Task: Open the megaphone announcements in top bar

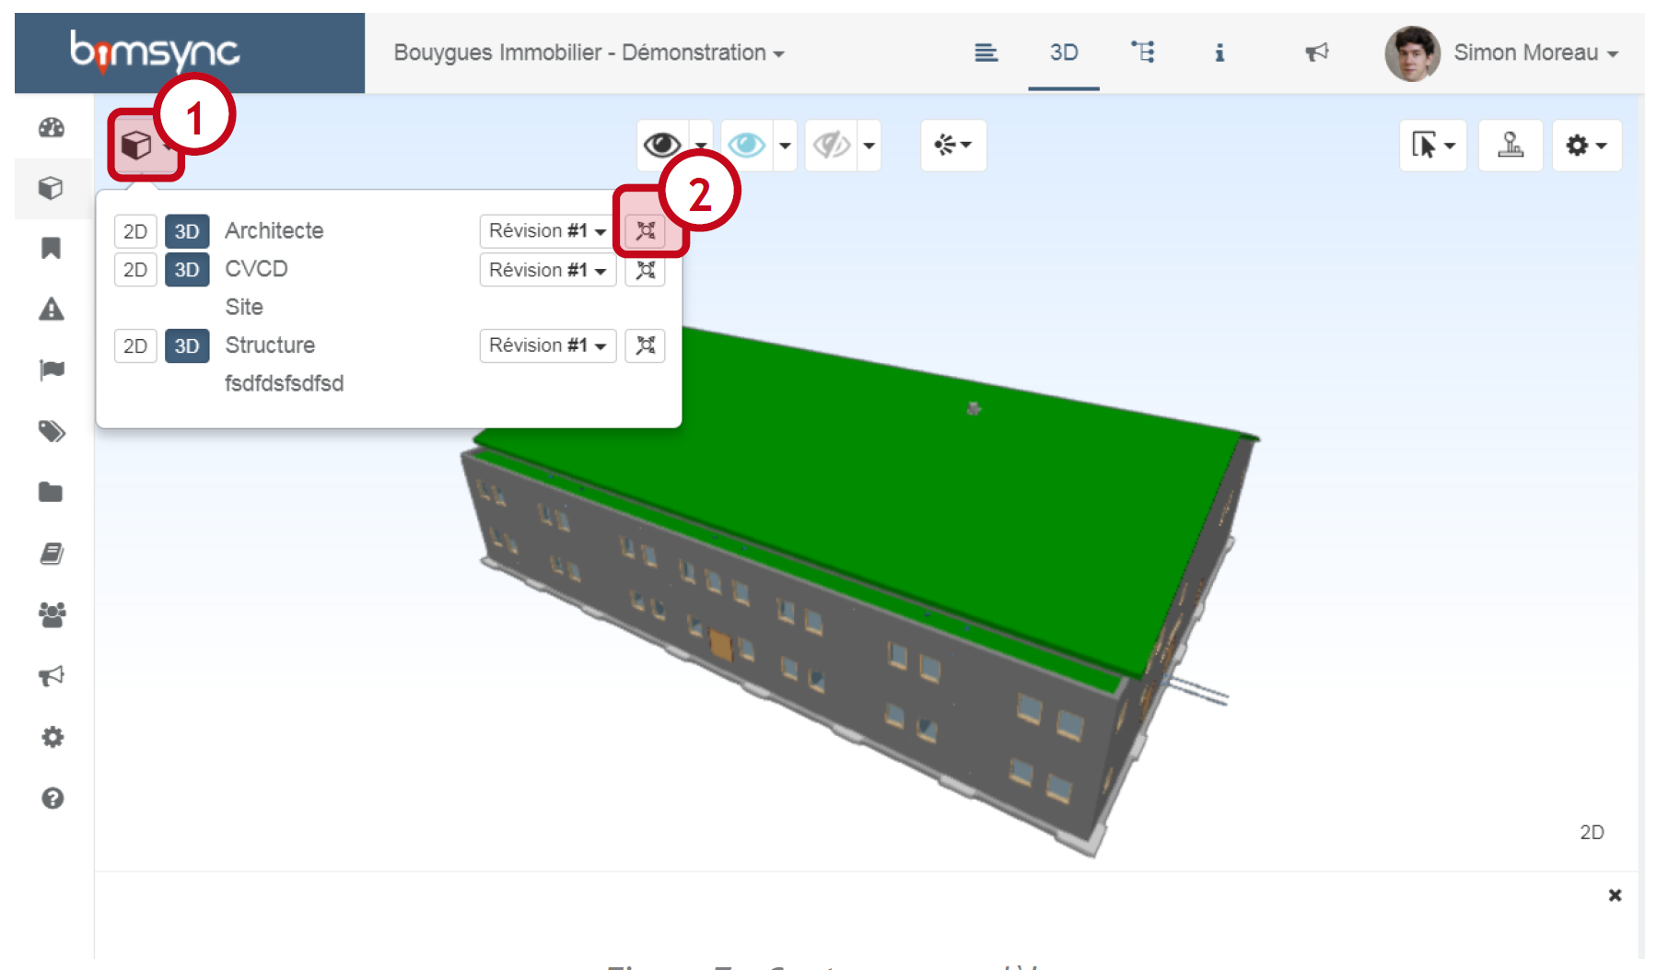Action: 1317,53
